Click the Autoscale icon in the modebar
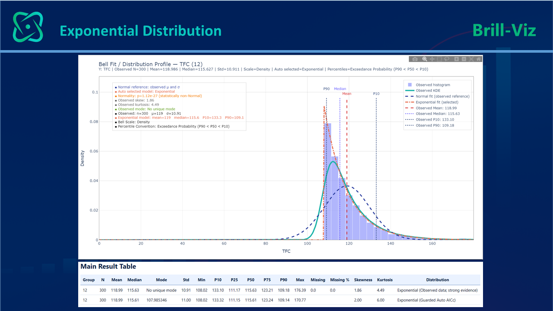The height and width of the screenshot is (311, 553). tap(471, 59)
